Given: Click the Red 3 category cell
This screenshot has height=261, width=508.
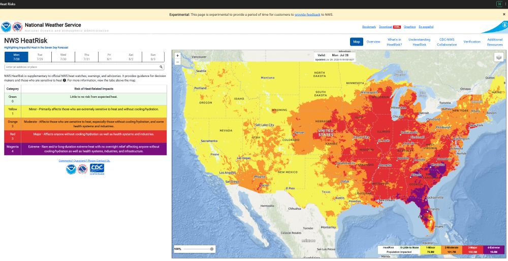Looking at the screenshot, I should (13, 136).
